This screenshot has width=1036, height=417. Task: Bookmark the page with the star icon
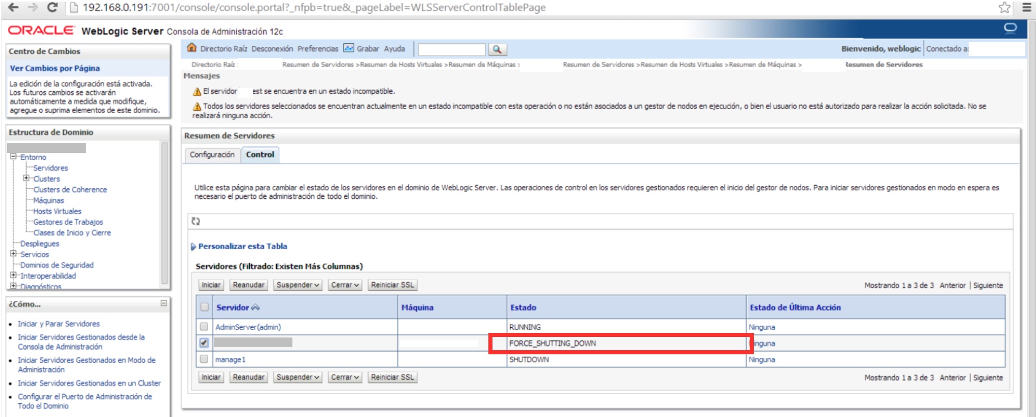1004,8
